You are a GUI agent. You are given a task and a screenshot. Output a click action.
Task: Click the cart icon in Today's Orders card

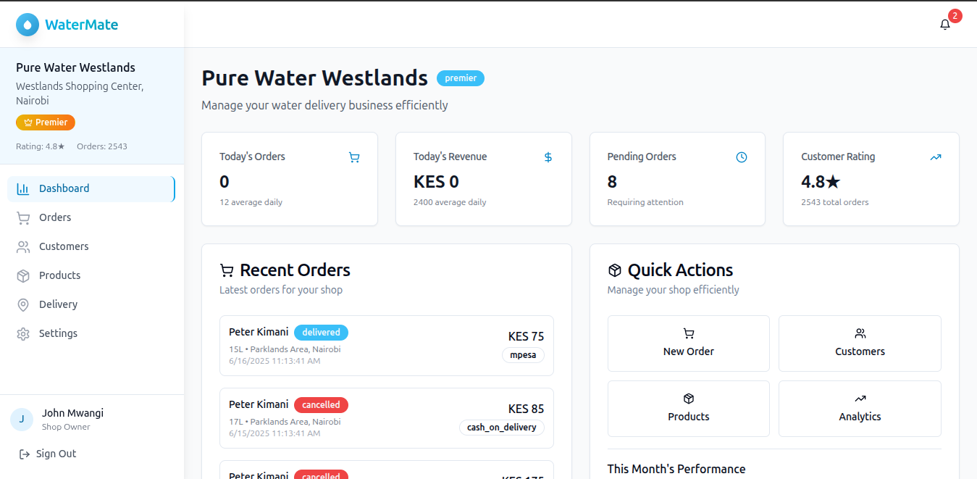pyautogui.click(x=354, y=157)
